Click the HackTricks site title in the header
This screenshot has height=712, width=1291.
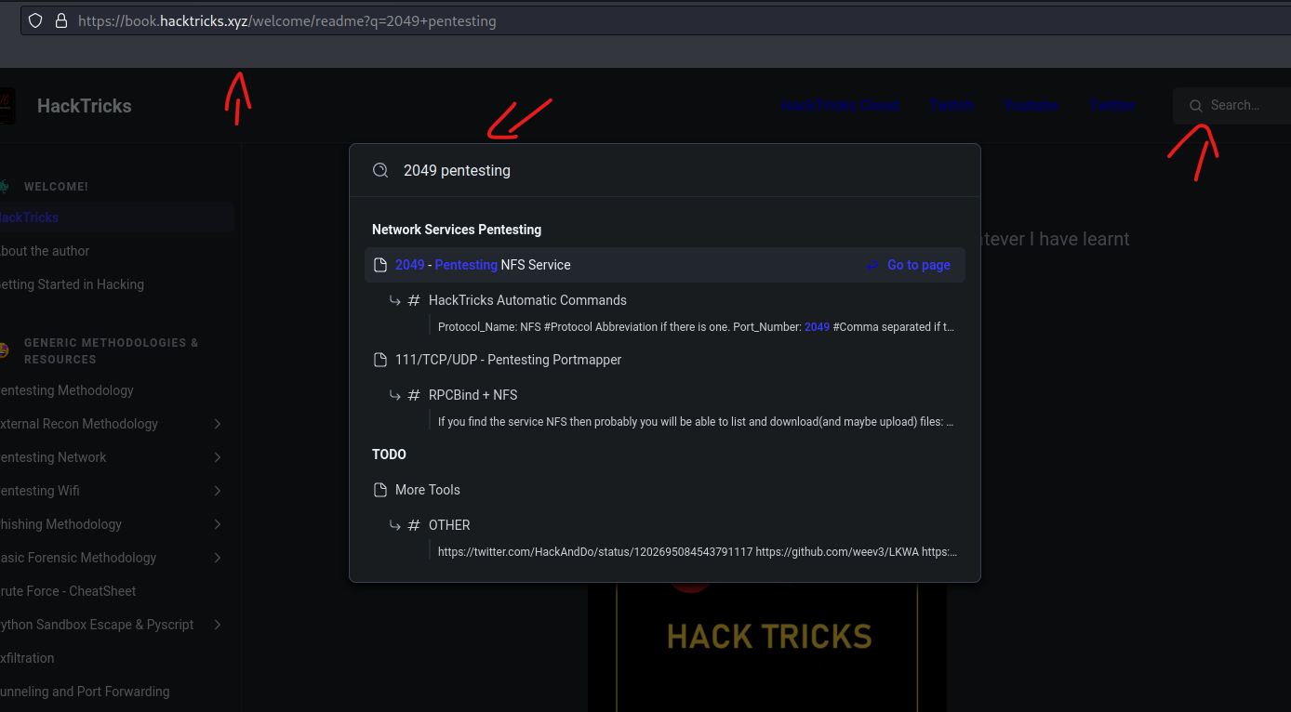[85, 106]
